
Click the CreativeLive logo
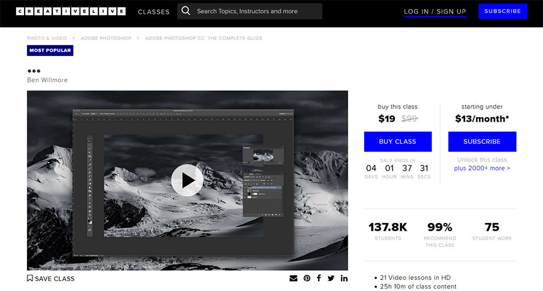(71, 12)
